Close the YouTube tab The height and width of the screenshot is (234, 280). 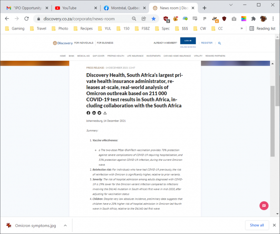point(96,8)
